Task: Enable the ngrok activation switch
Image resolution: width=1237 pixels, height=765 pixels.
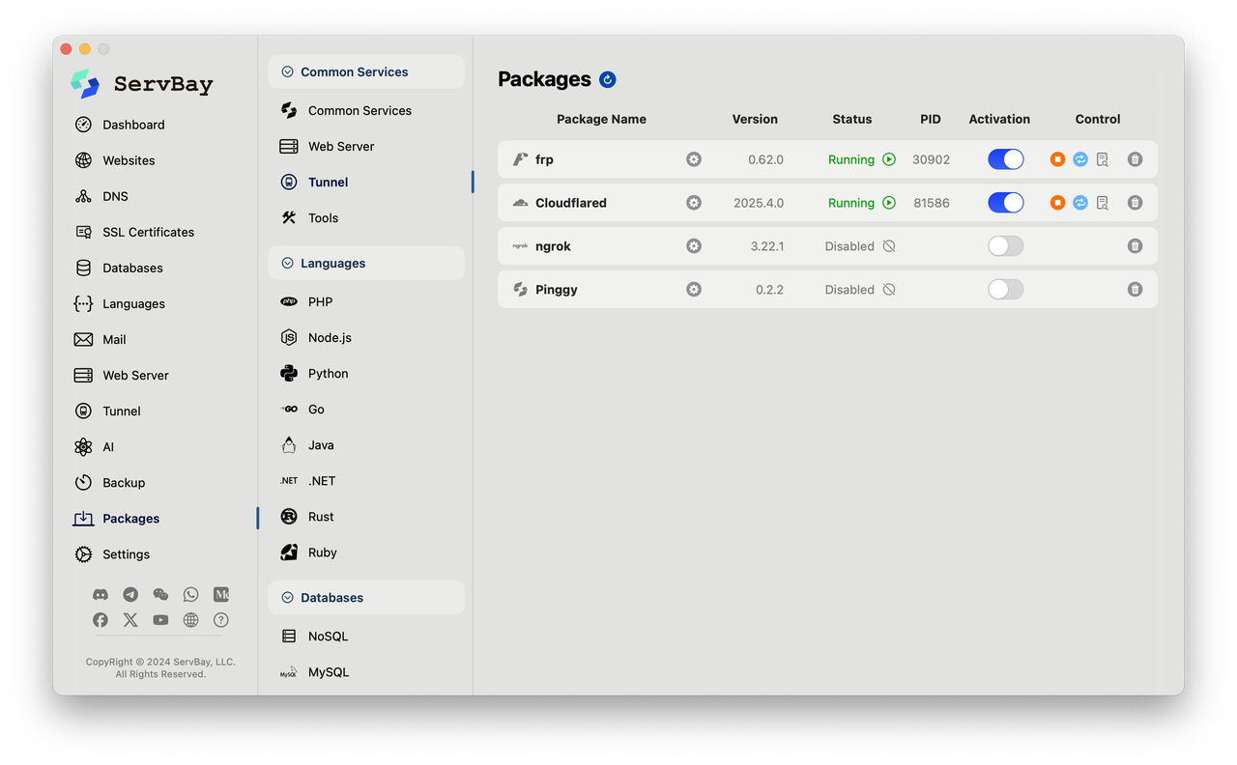Action: click(1006, 246)
